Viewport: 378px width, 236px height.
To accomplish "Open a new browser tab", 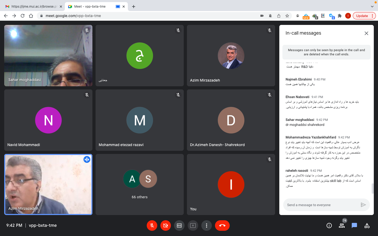I will 134,7.
